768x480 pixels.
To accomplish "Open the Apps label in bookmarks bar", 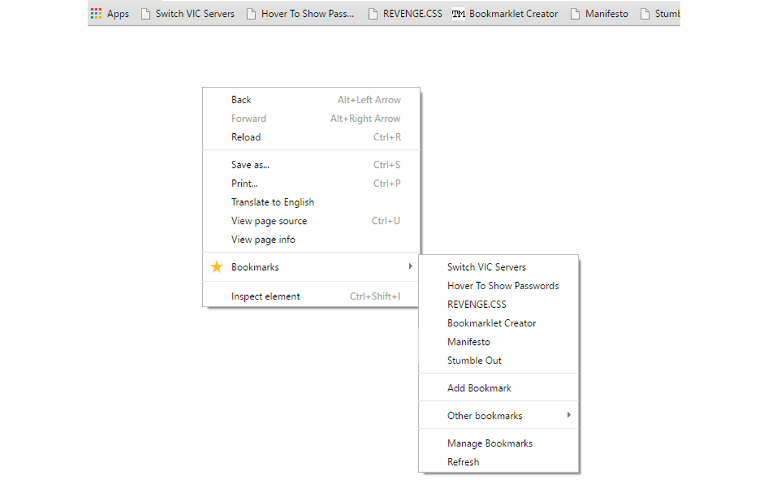I will (118, 13).
